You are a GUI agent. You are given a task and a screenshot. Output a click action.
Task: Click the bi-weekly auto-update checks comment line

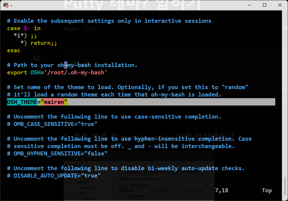tap(126, 168)
